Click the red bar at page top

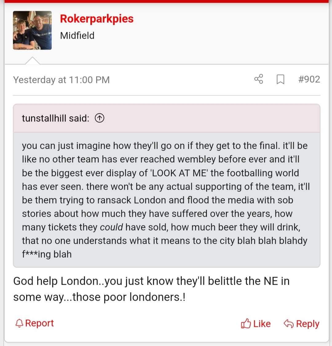[x=166, y=1]
